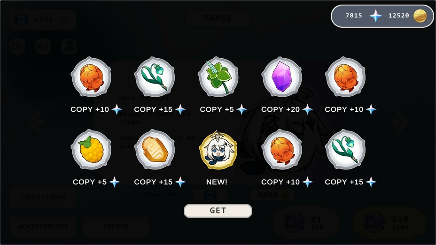Go to next banner with the arrow beside the banner
The image size is (436, 245).
(x=399, y=122)
